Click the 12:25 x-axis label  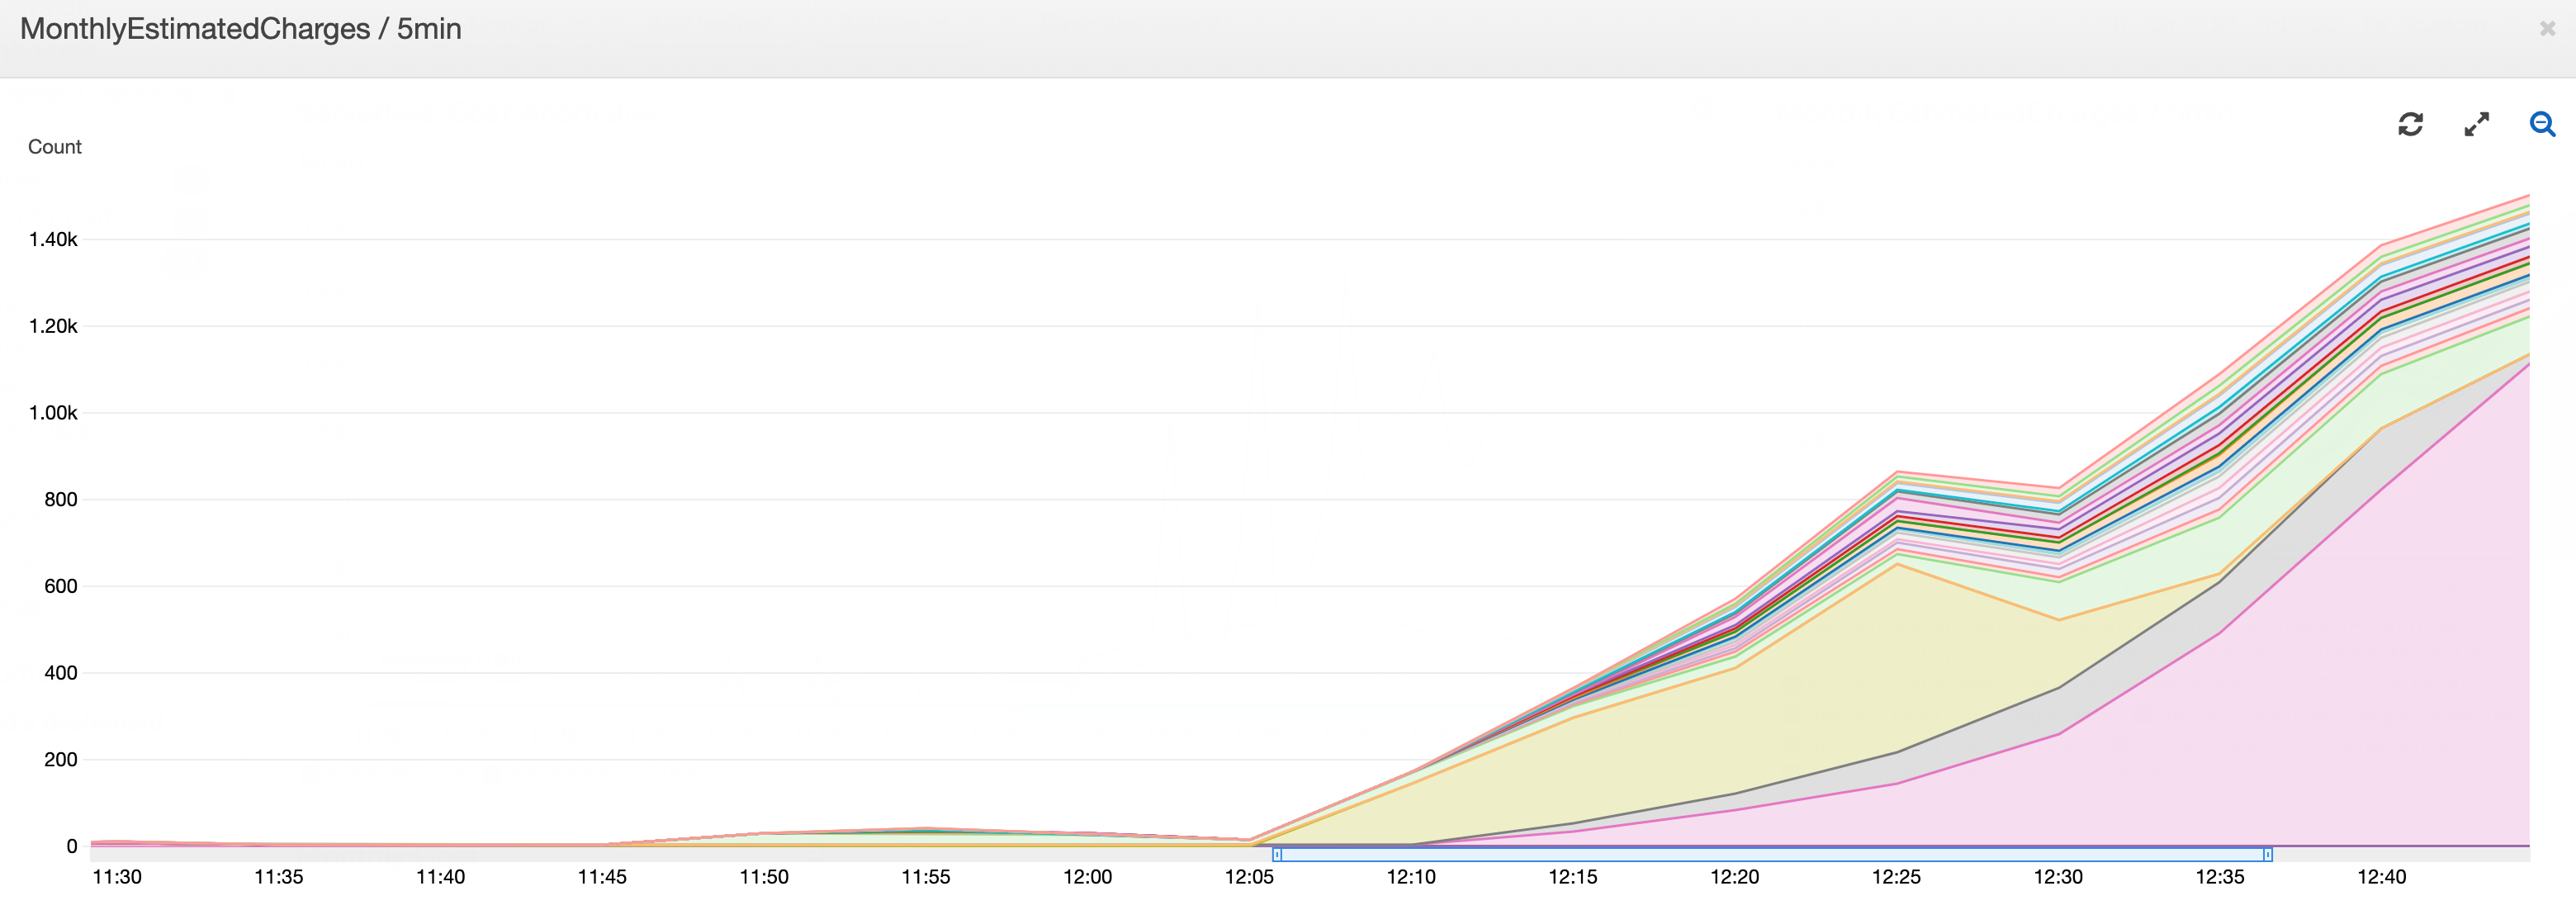1896,877
